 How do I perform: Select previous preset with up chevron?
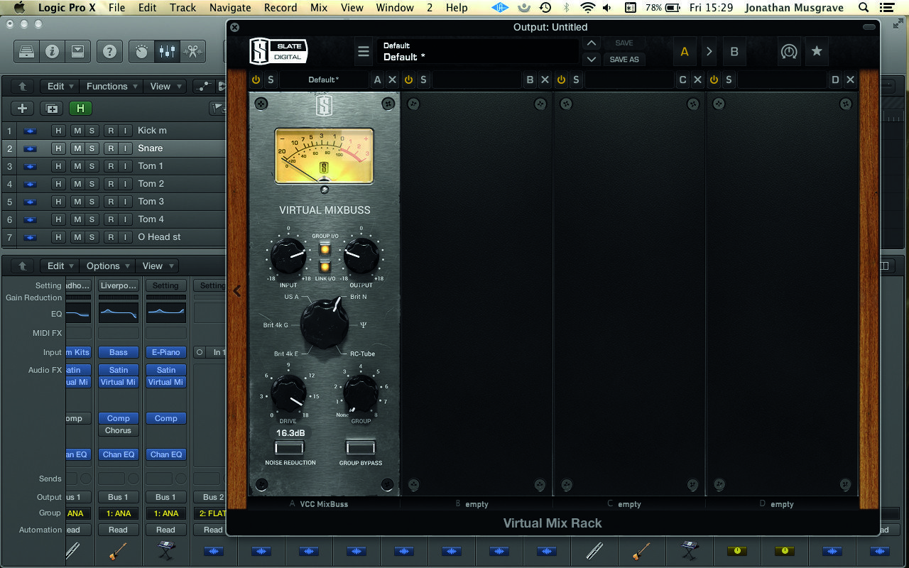592,43
